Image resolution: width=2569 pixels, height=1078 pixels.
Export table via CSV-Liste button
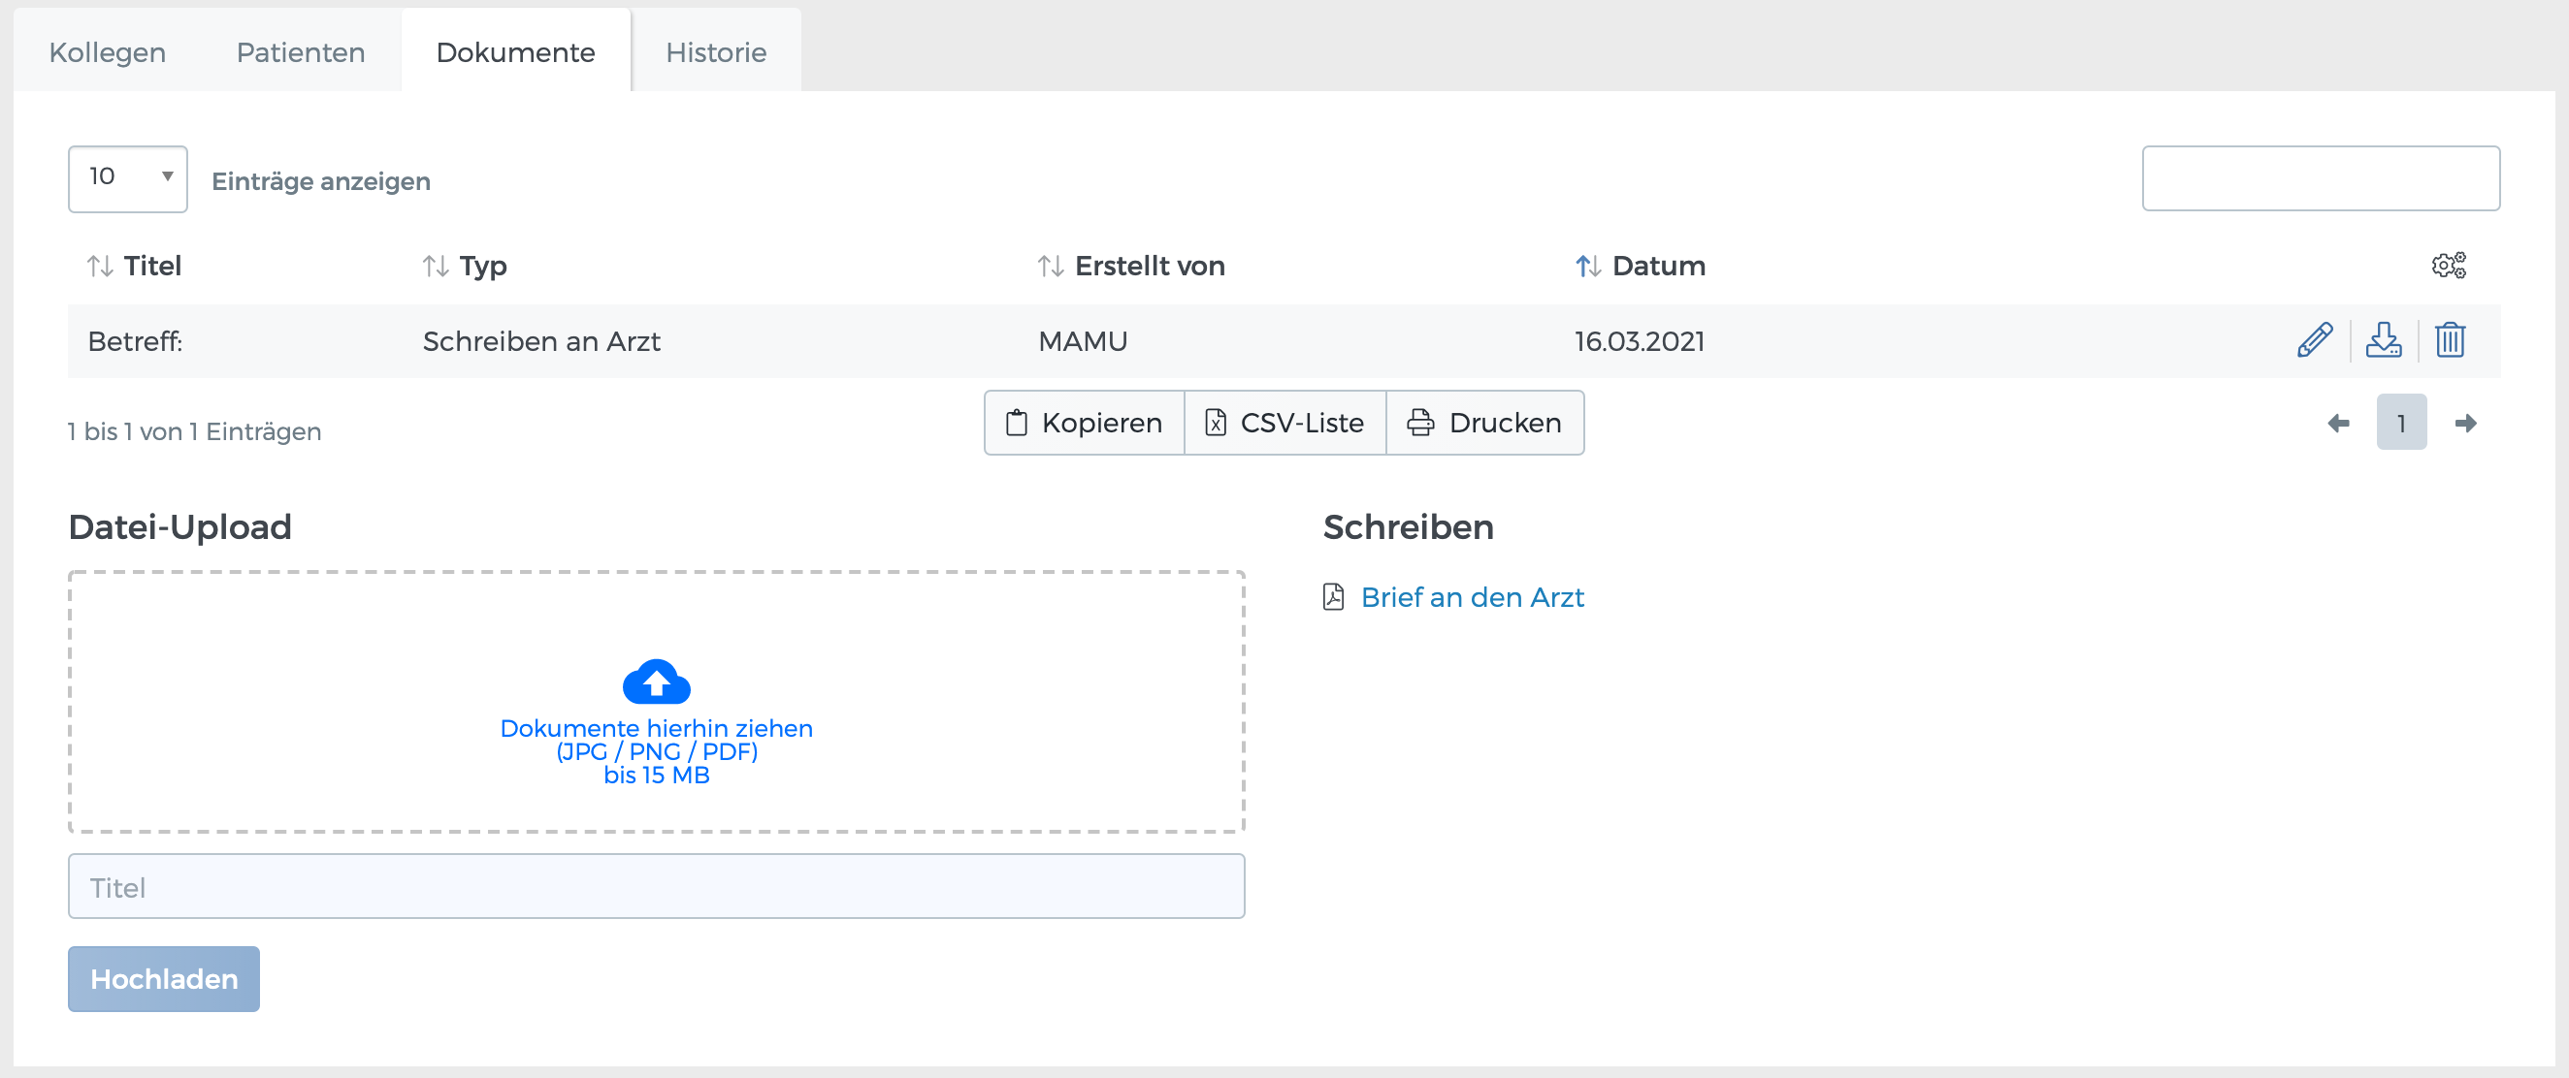[x=1284, y=424]
